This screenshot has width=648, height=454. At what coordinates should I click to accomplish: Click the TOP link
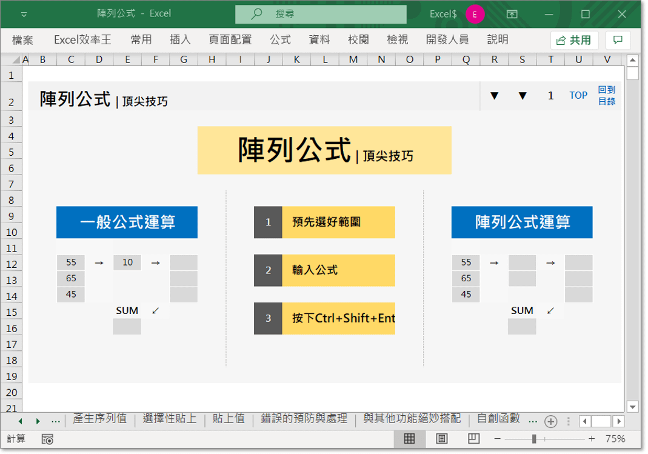(578, 96)
